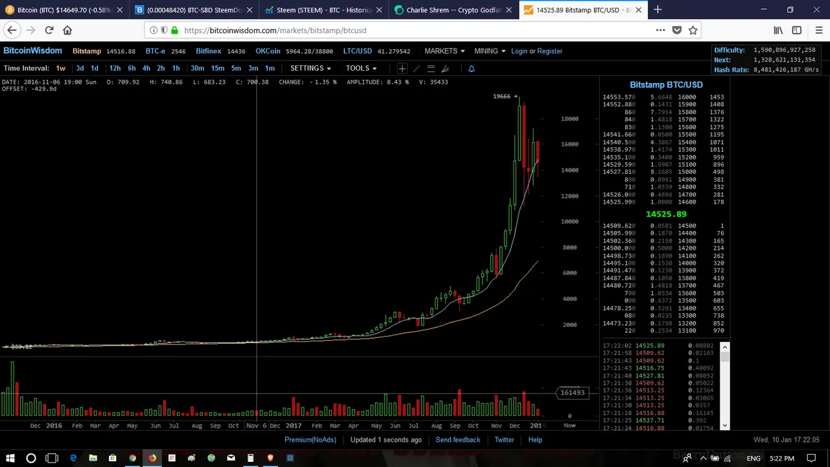Go back to previous page

click(12, 30)
